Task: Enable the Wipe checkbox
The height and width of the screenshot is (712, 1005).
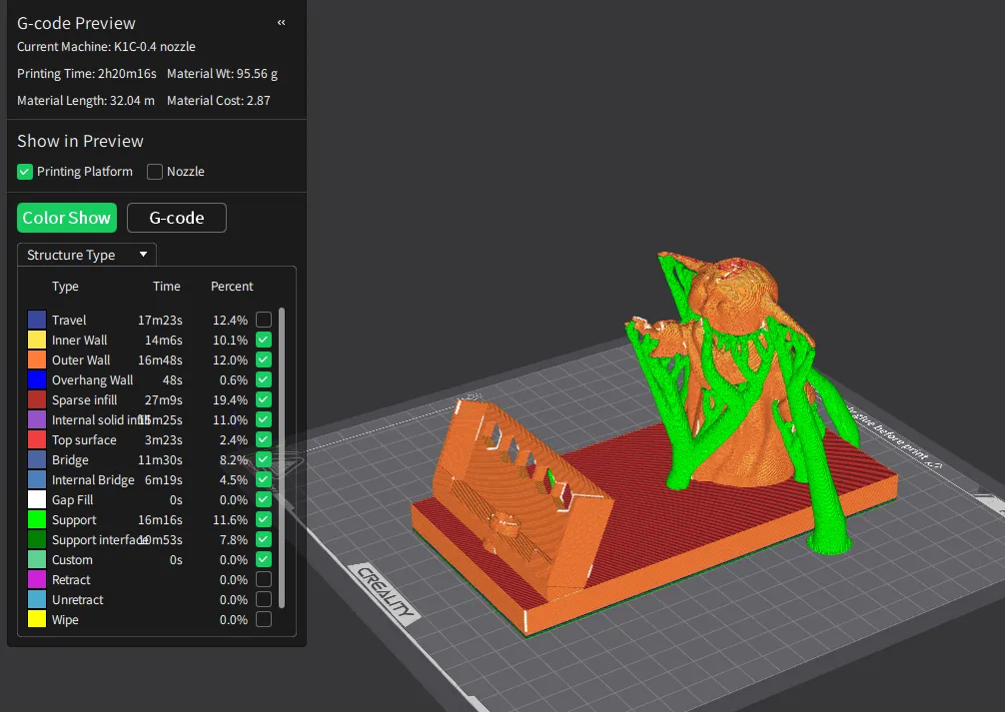Action: coord(264,620)
